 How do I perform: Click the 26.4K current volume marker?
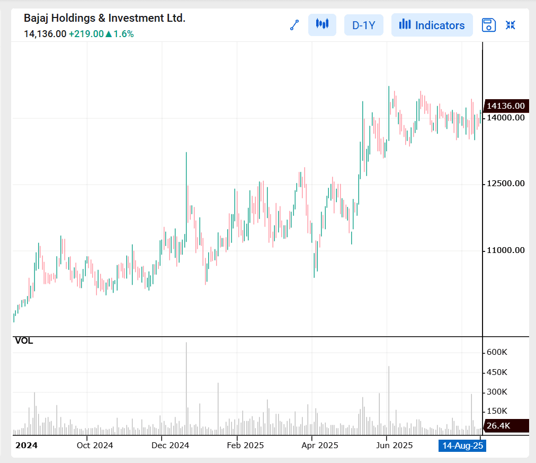506,426
